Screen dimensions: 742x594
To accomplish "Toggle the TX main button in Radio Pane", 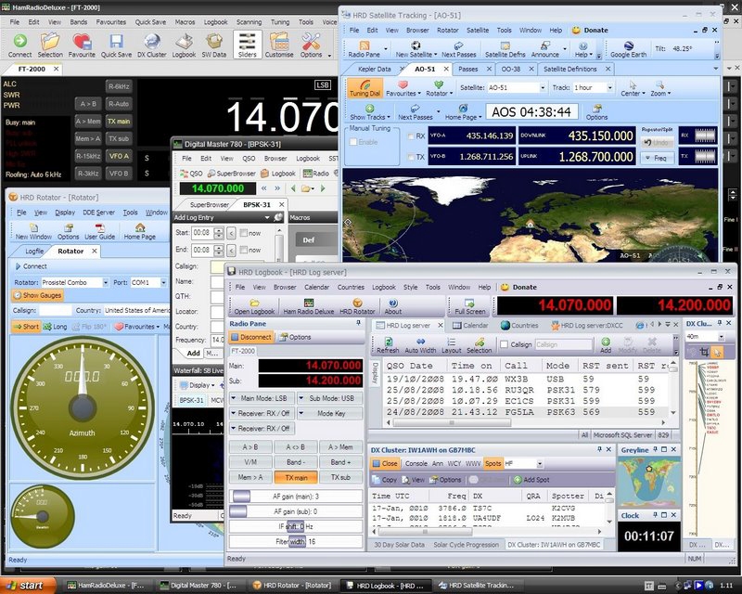I will [296, 477].
